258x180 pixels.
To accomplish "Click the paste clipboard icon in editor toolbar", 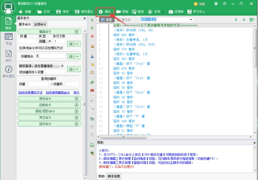I will click(x=92, y=73).
